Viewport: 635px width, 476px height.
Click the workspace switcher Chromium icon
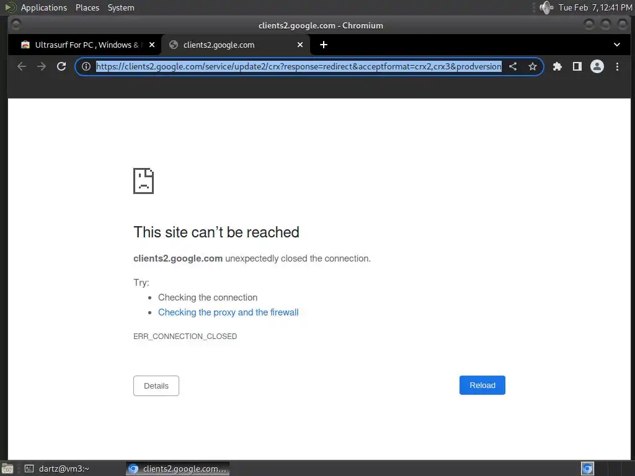click(587, 469)
